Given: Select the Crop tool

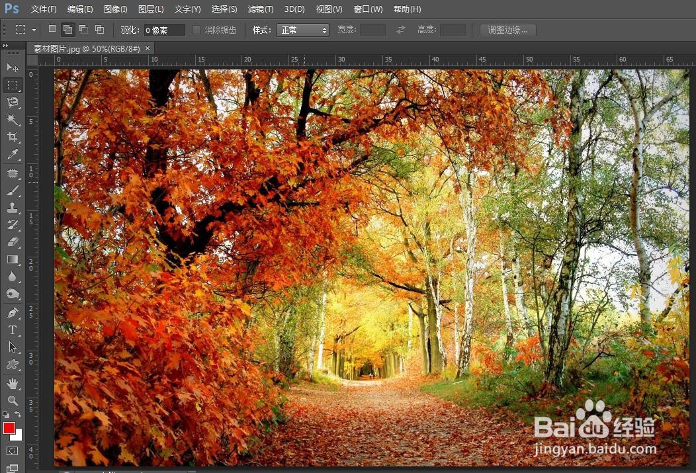Looking at the screenshot, I should 13,137.
